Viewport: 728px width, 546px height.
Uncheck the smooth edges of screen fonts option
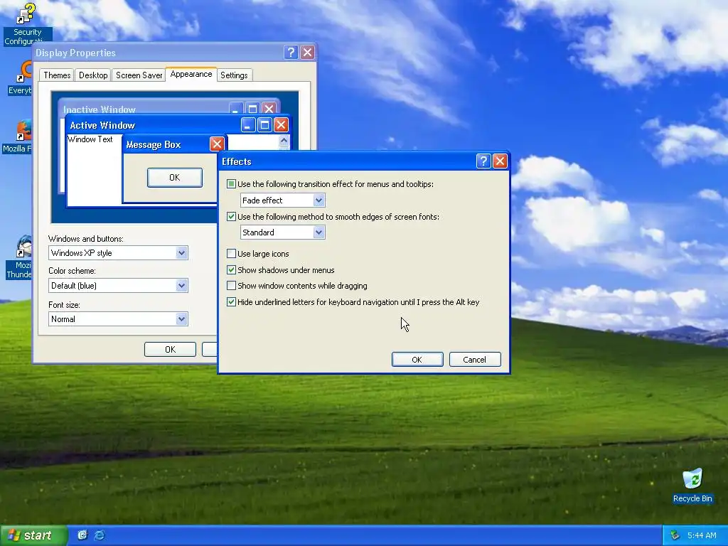tap(231, 216)
